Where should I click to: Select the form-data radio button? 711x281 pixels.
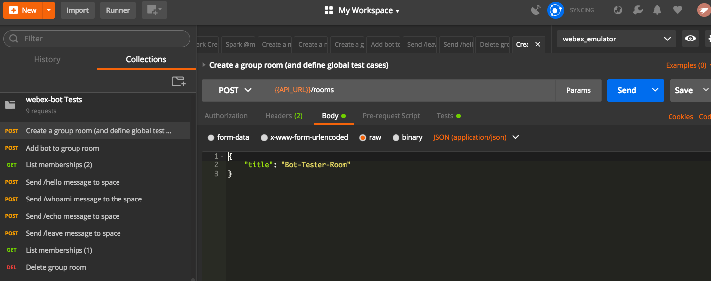211,138
